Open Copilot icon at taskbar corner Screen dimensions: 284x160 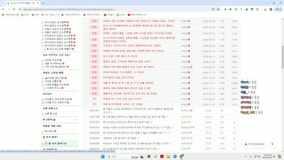[279, 156]
